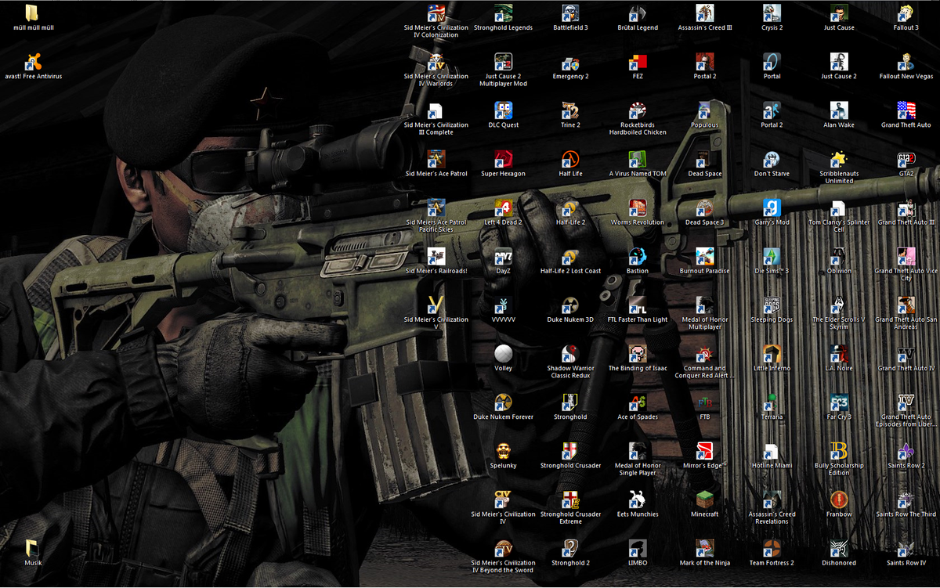Select the Burnout Paradise shortcut
Screen dimensions: 940x588
pos(705,256)
